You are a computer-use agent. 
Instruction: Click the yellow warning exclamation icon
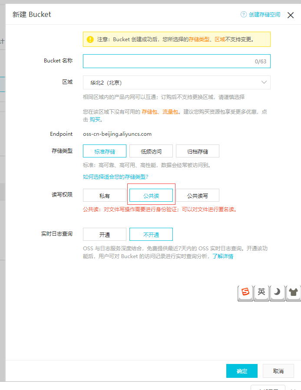90,39
